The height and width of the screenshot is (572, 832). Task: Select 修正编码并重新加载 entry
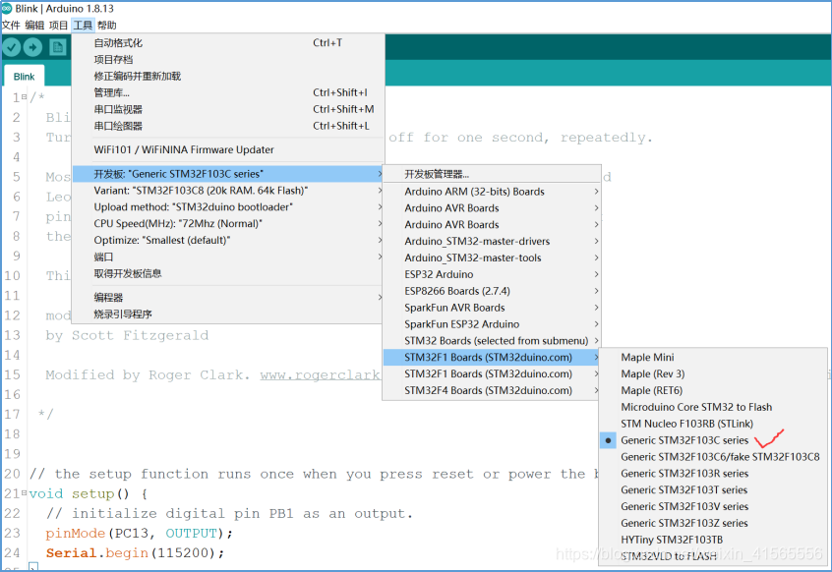click(x=228, y=76)
